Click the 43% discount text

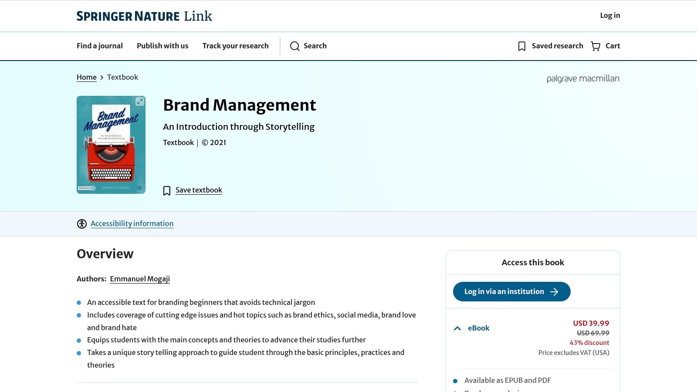[x=589, y=343]
